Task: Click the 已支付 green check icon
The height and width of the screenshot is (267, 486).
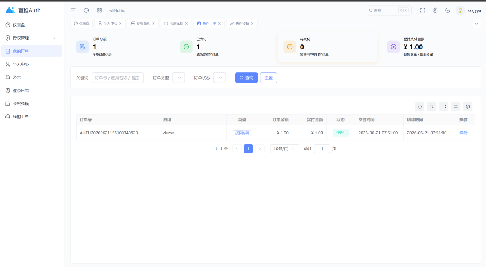Action: (x=186, y=47)
